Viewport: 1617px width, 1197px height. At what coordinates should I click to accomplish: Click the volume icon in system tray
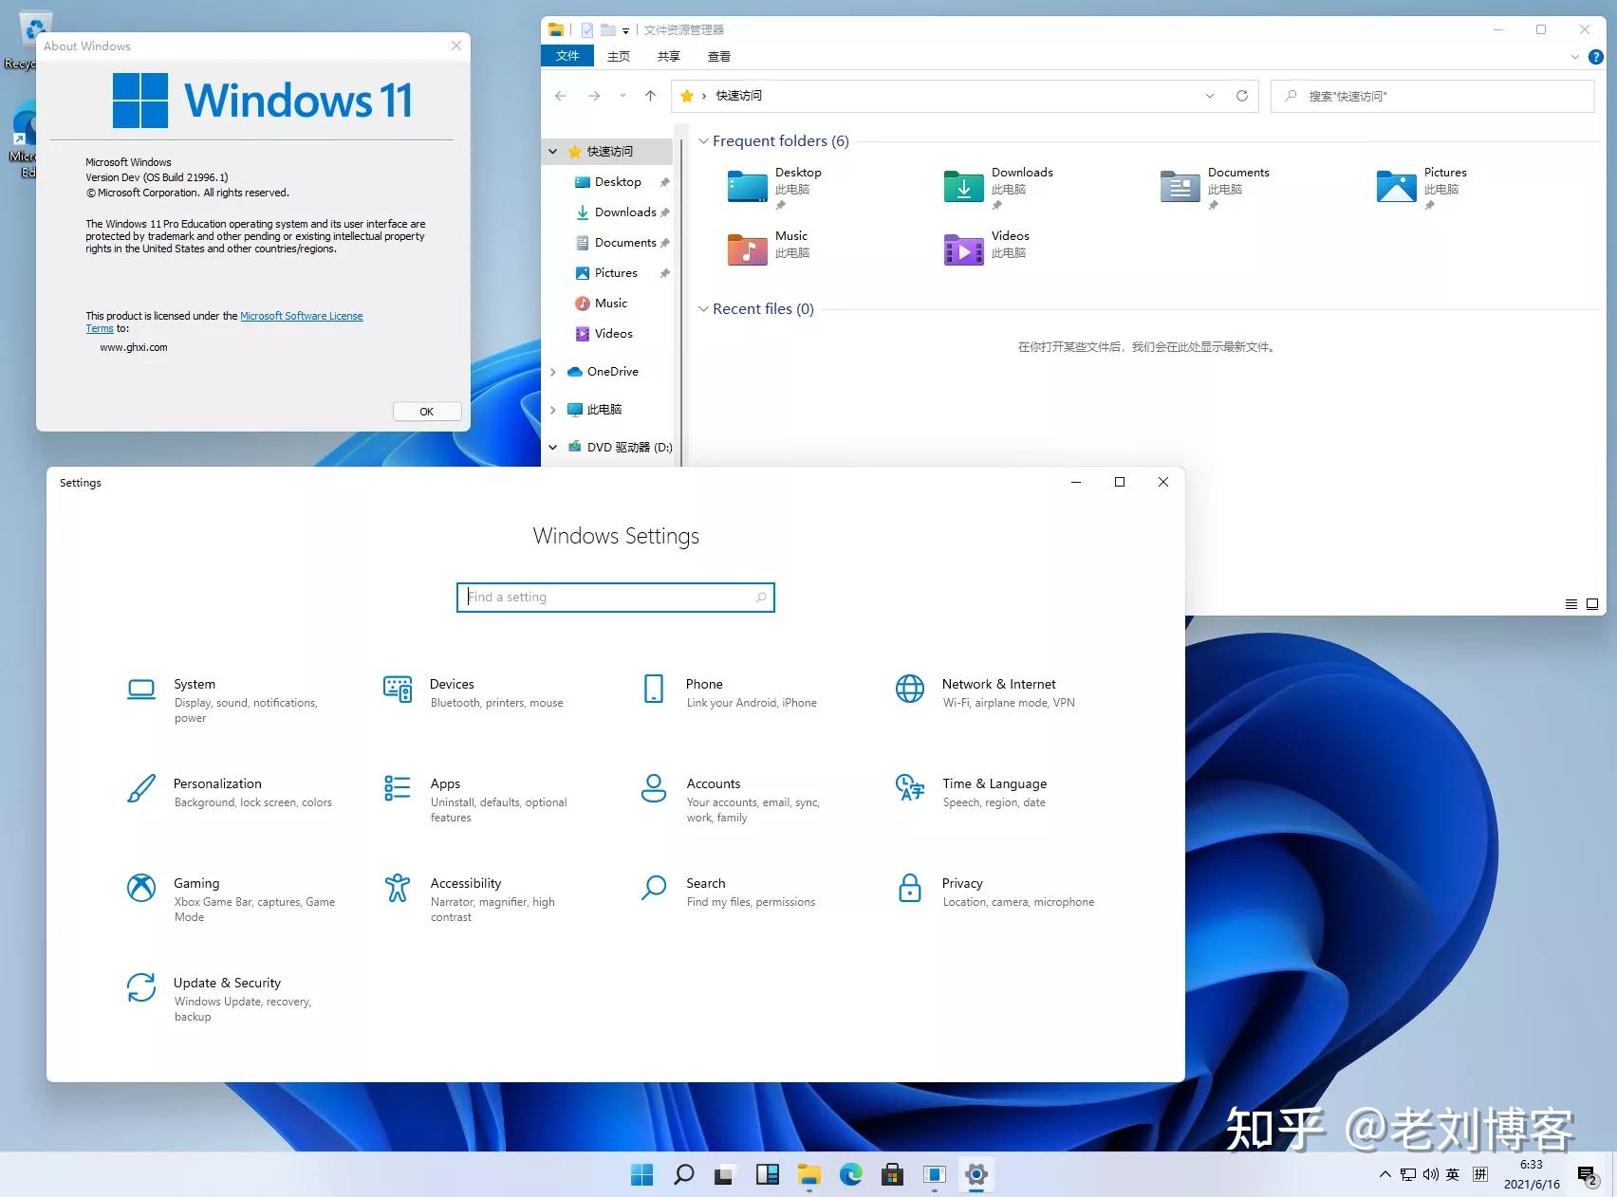pyautogui.click(x=1430, y=1175)
